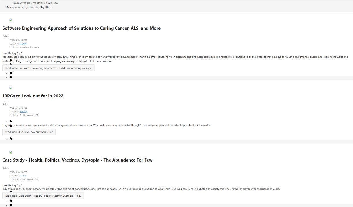Open the Case Study - Health, Politics title
Screen dimensions: 353x207
78,160
